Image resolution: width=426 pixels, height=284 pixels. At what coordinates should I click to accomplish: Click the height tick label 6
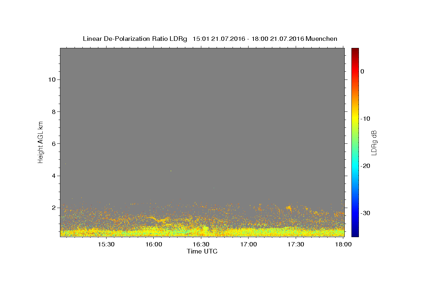(x=53, y=144)
